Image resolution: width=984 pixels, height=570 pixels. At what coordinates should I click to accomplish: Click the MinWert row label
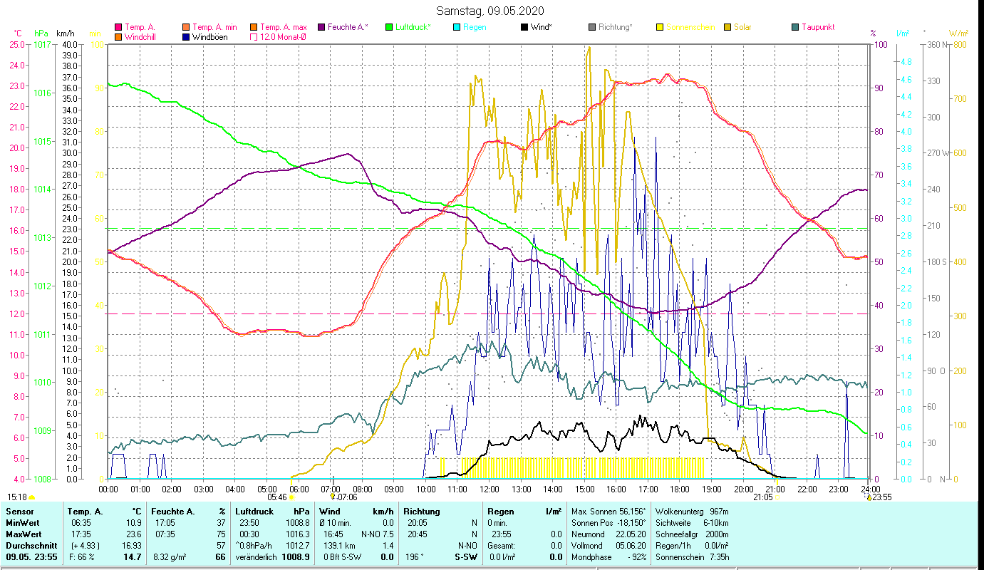click(x=24, y=522)
